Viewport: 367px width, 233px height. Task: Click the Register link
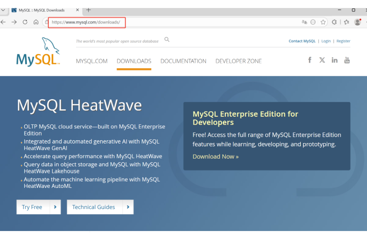tap(343, 41)
